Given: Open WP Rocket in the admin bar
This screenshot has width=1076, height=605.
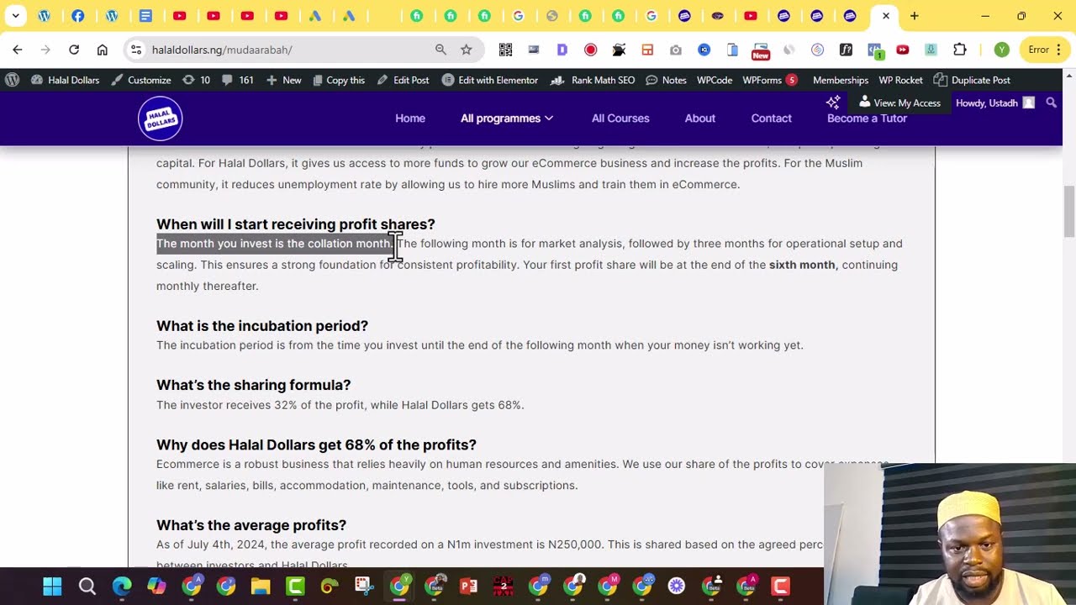Looking at the screenshot, I should click(900, 80).
